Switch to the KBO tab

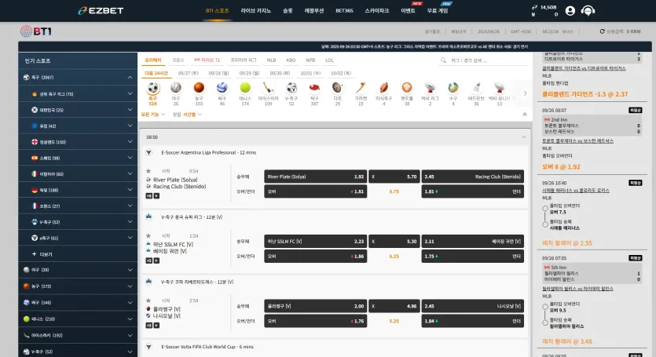pos(291,60)
